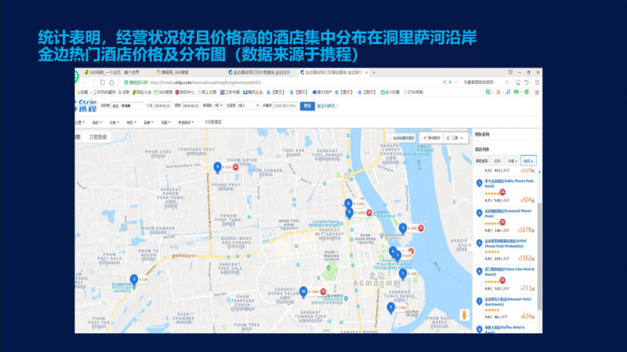Expand the fourth filter dropdown in filter bar
This screenshot has height=352, width=627.
click(x=131, y=122)
